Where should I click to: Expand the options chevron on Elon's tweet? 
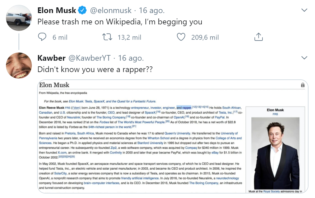tap(304, 10)
